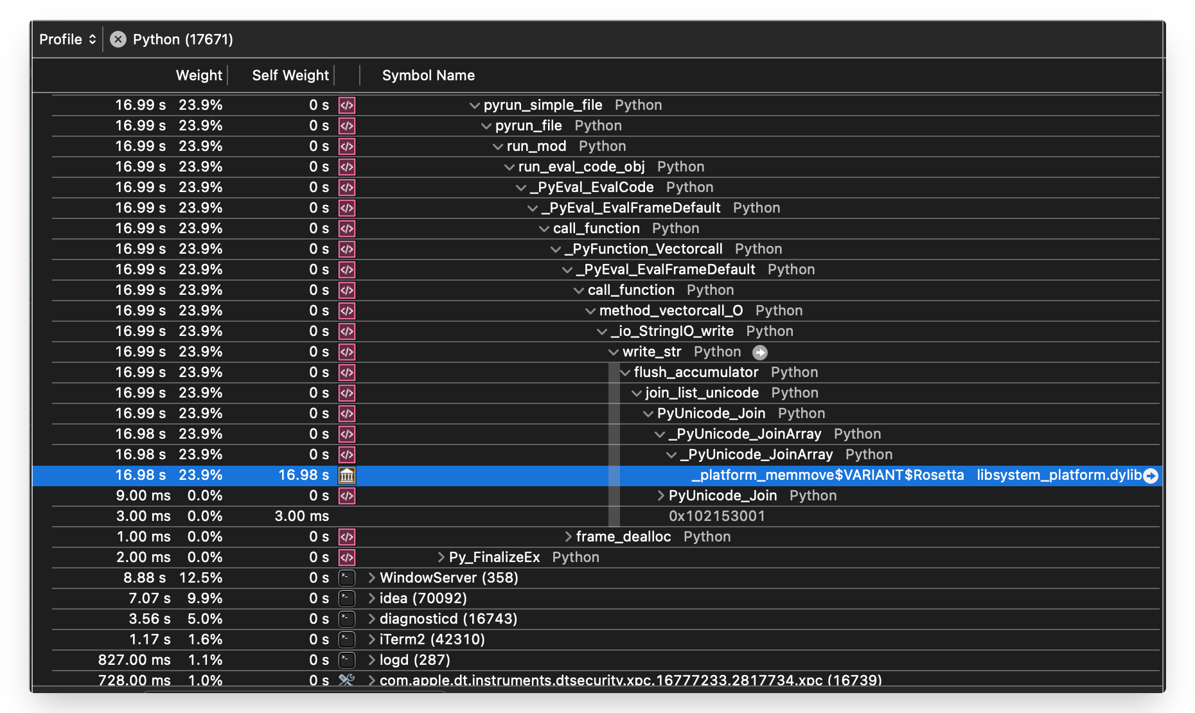Click process icon for diagnosticd (16743)
The width and height of the screenshot is (1195, 713).
tap(347, 619)
